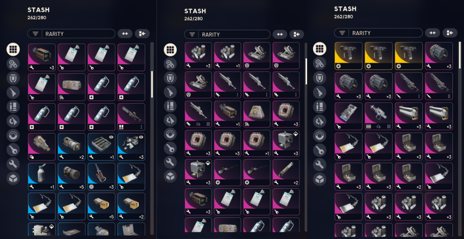The width and height of the screenshot is (464, 239).
Task: Show ammo category in right stash sidebar
Action: point(320,107)
